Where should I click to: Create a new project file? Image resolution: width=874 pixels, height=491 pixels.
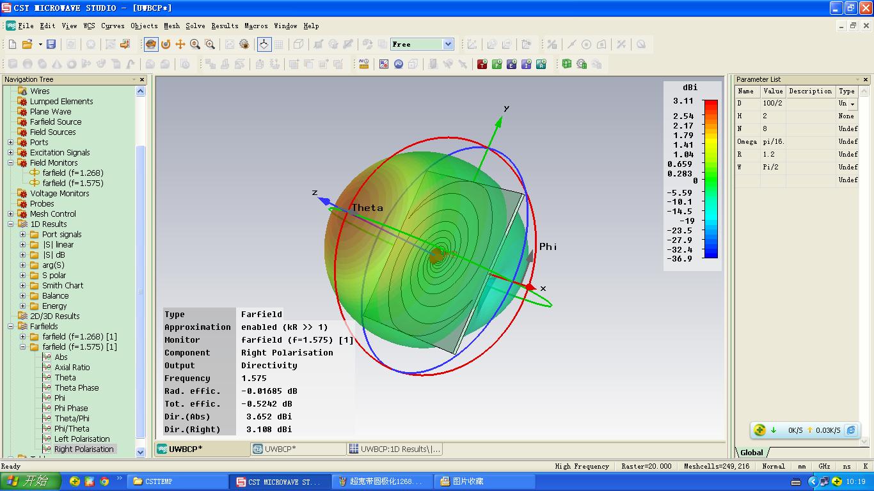(x=12, y=44)
